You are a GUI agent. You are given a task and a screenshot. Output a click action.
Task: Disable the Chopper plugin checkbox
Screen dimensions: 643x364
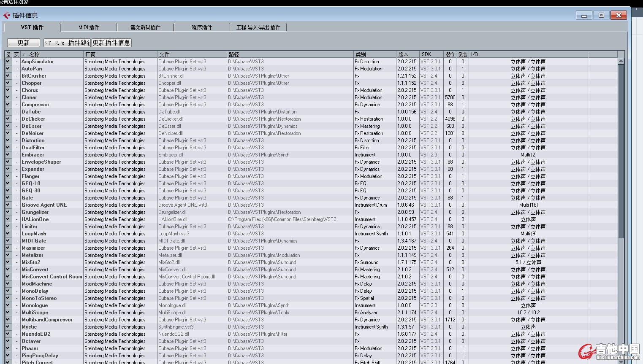click(8, 83)
